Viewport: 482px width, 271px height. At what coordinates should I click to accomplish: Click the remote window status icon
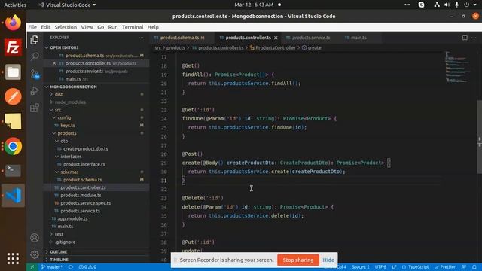click(32, 267)
